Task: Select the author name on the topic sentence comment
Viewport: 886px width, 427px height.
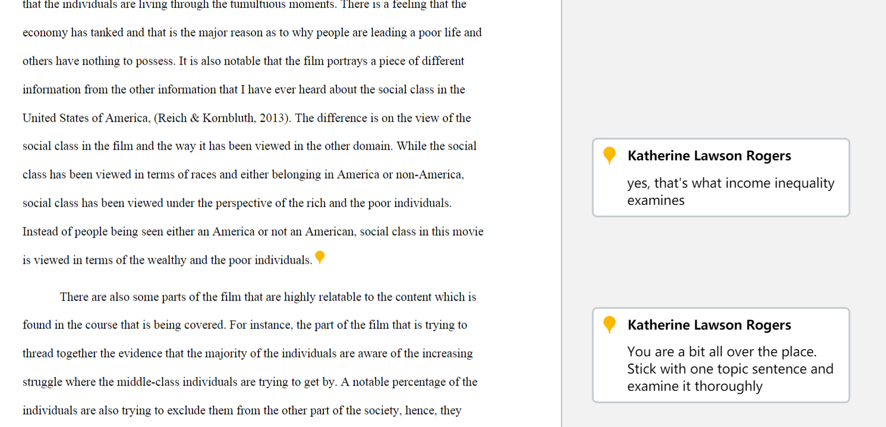Action: tap(709, 325)
